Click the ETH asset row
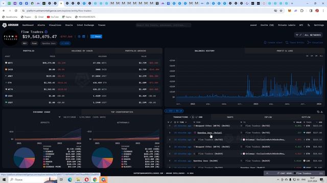Viewport: 327px width, 183px height. [82, 82]
